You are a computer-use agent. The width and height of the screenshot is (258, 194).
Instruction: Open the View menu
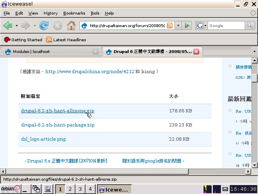33,13
